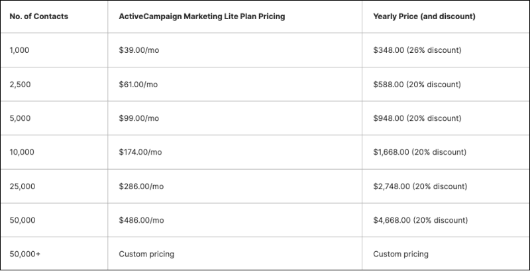Screen dimensions: 530x271
Task: Click the ActiveCampaign Marketing Lite Plan Pricing header
Action: [x=201, y=17]
